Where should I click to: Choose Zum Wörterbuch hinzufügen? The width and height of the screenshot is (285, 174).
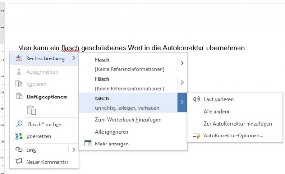tap(128, 120)
